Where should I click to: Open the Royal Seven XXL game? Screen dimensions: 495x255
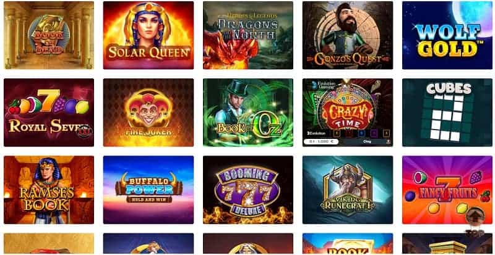49,112
